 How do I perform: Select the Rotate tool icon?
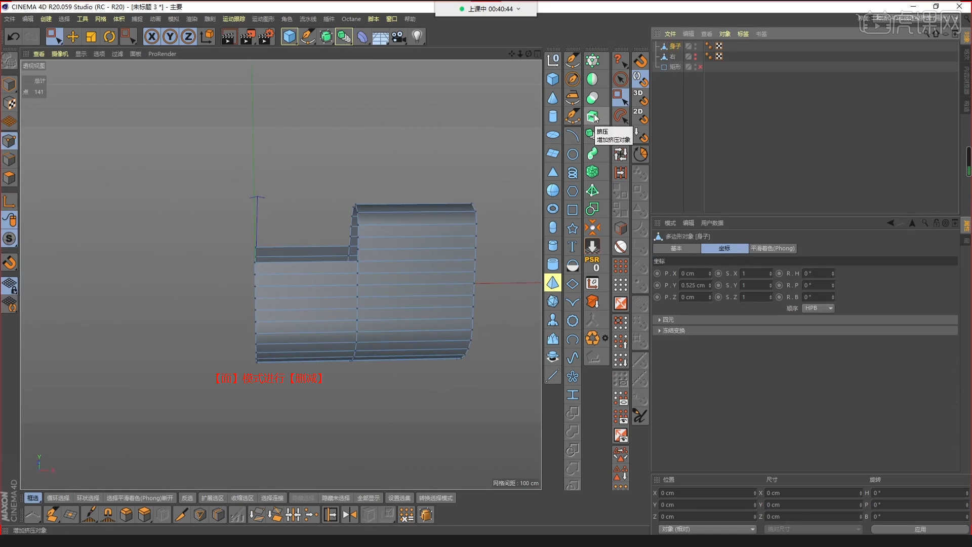109,36
